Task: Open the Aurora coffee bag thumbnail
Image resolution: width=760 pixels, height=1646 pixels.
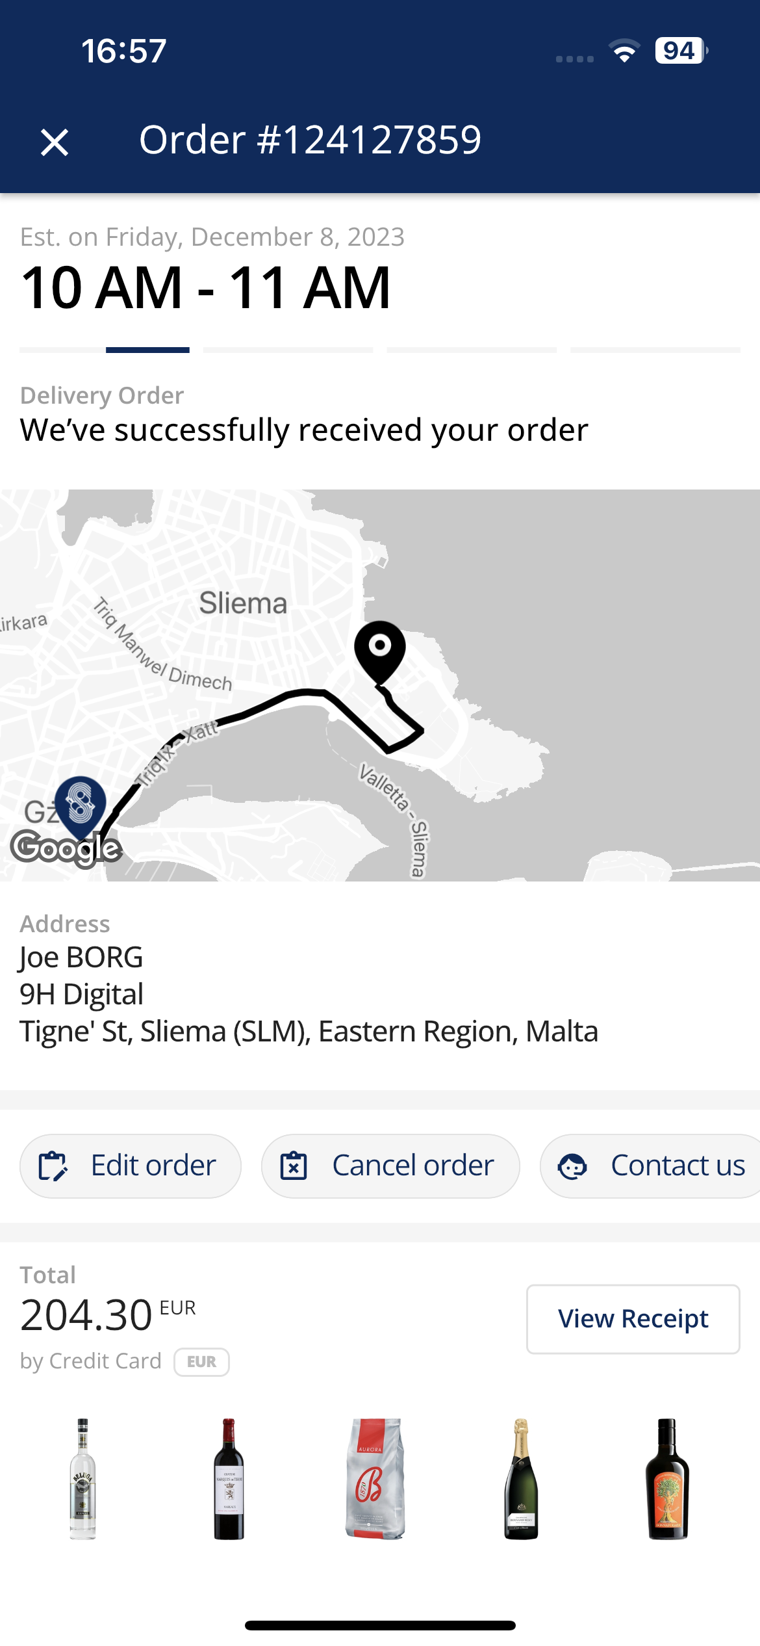Action: [x=375, y=1478]
